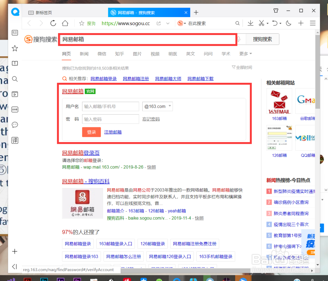
Task: Click in the 密码 input field
Action: click(111, 119)
